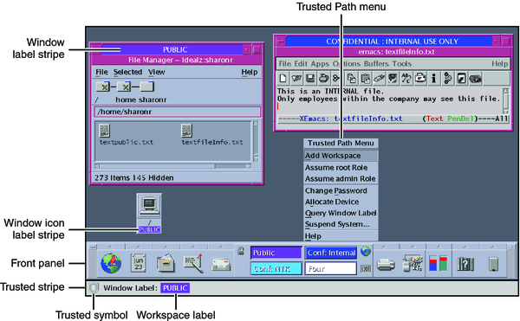Open the File menu in File Manager

101,72
